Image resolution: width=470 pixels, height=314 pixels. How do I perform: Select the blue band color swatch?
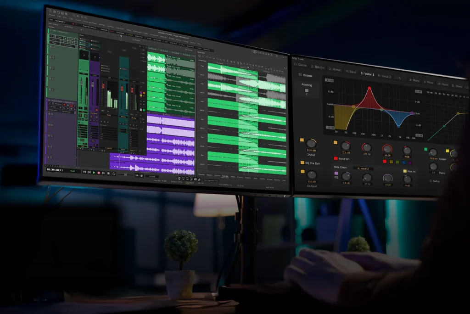404,162
